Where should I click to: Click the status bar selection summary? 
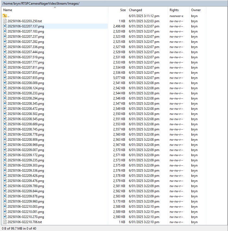coord(19,228)
